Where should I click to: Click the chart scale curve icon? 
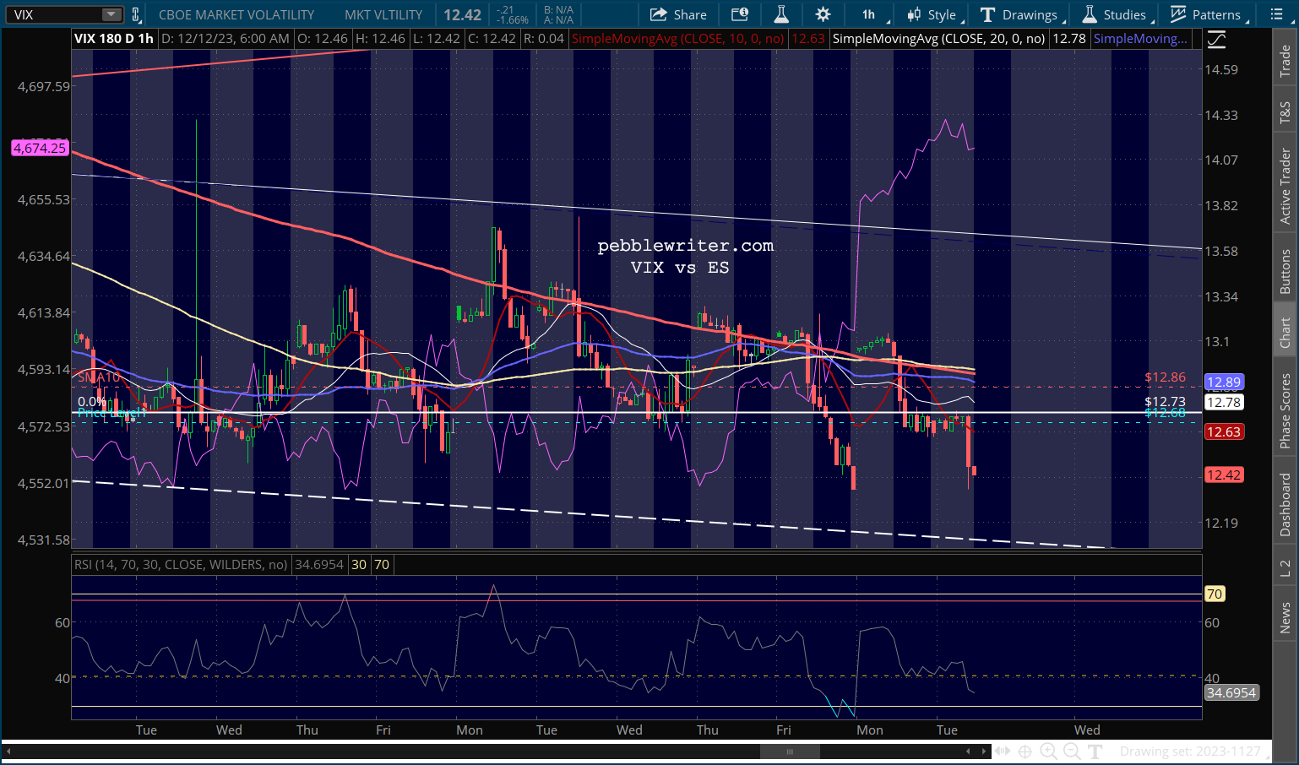(x=1216, y=39)
